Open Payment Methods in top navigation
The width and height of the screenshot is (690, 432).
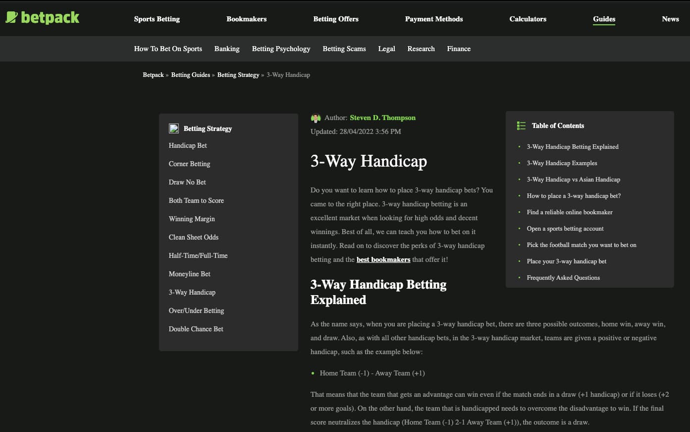(433, 19)
